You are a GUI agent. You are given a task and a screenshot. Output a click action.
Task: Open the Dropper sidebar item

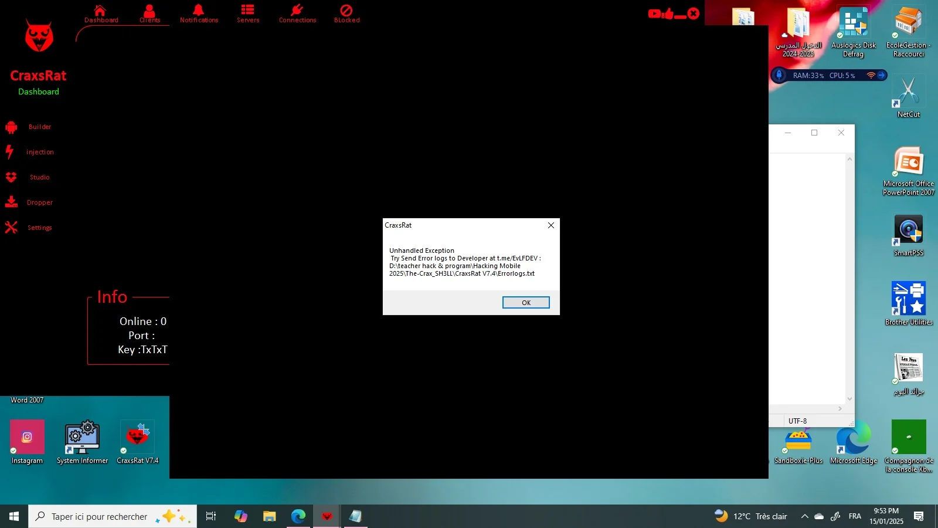(29, 202)
